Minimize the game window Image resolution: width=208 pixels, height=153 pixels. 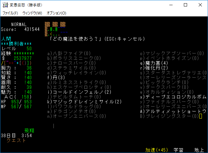170,5
